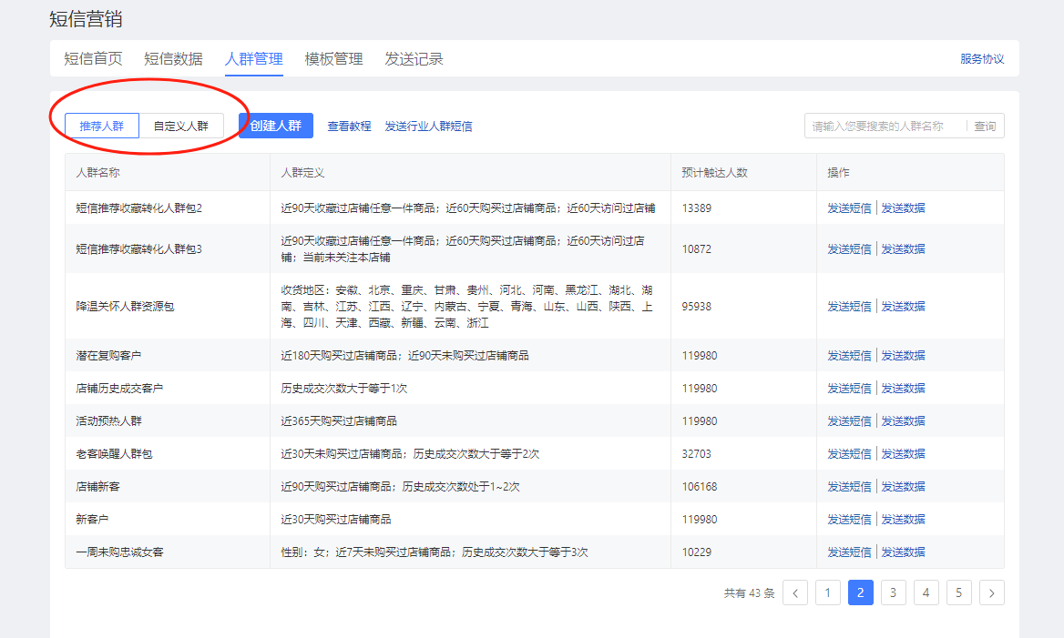The image size is (1064, 638).
Task: Select the 推荐人群 segment toggle
Action: pos(102,127)
